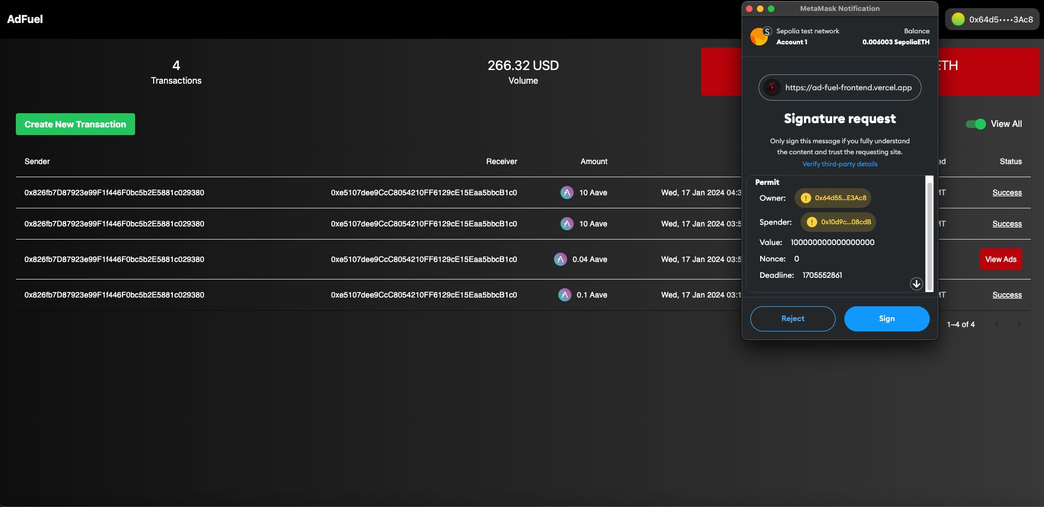Click the Spender address chip 0x10d9c...08cdB
Image resolution: width=1044 pixels, height=507 pixels.
838,222
